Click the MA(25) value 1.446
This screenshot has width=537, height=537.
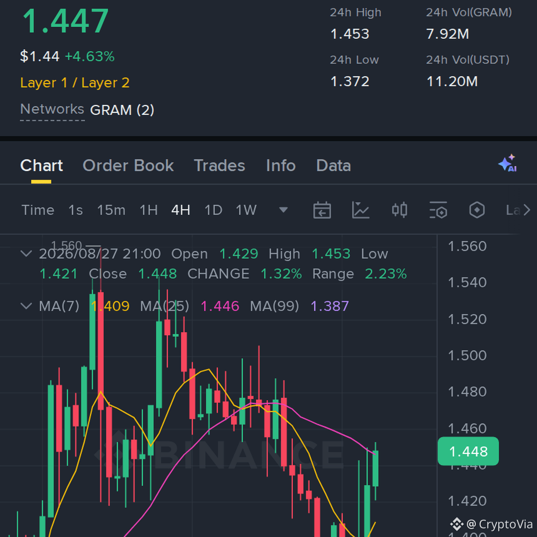pos(220,306)
